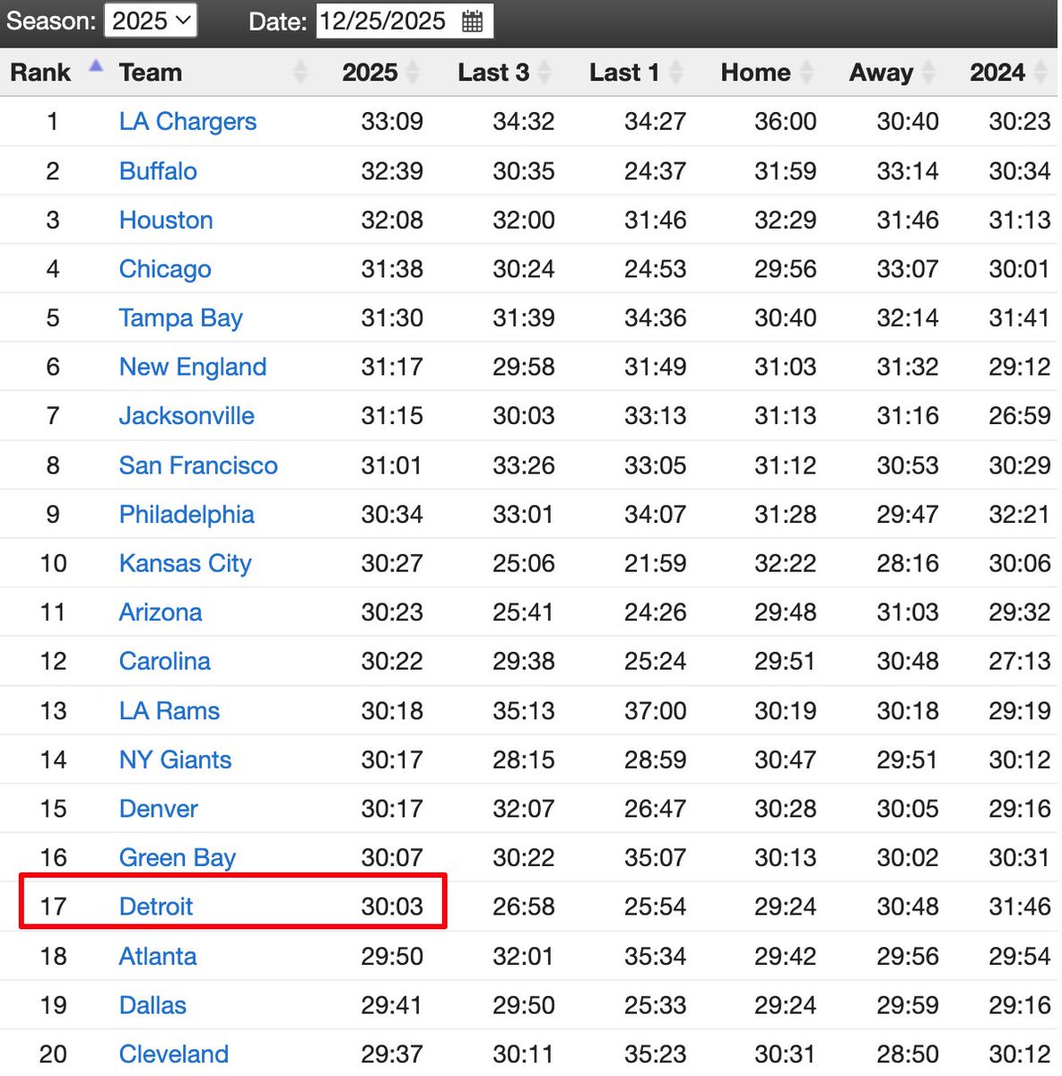The height and width of the screenshot is (1076, 1062).
Task: Select Carolina 2024 value 27:13
Action: (1020, 662)
